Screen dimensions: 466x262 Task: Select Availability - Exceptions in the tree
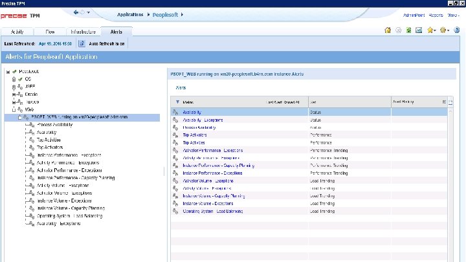coord(58,223)
